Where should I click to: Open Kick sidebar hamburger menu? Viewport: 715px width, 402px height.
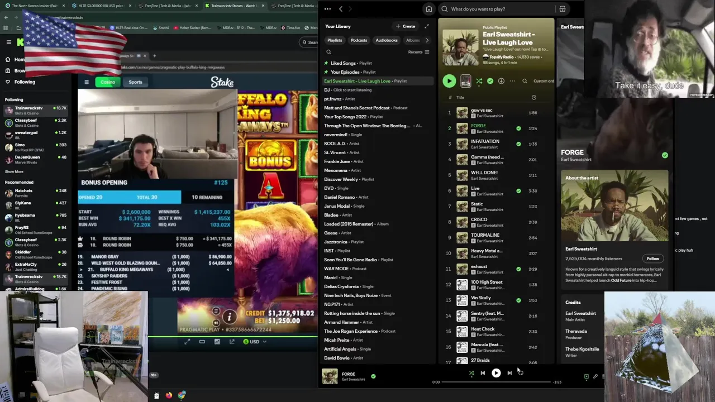coord(8,42)
